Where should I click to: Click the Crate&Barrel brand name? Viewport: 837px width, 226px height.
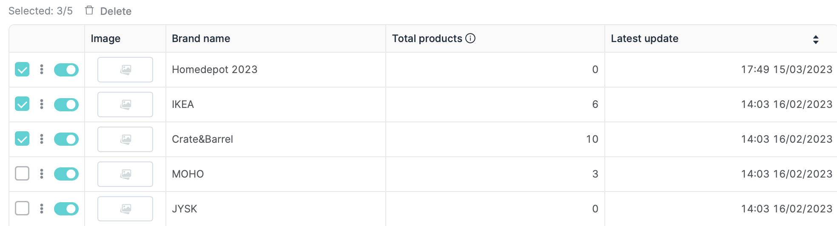[202, 139]
